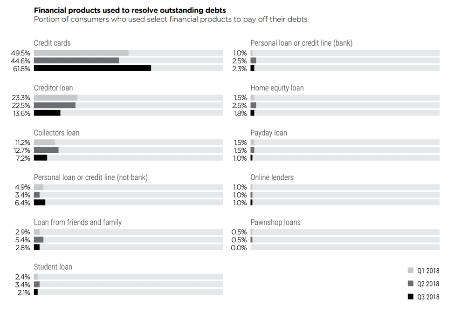The height and width of the screenshot is (313, 454).
Task: Select the black 13.6% Creditor loan bar
Action: point(47,113)
